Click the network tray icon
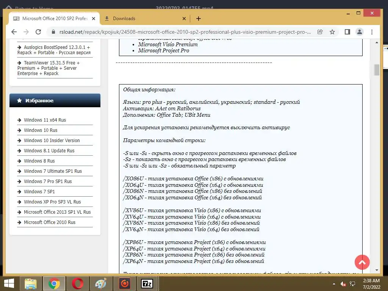388x291 pixels. 352,284
